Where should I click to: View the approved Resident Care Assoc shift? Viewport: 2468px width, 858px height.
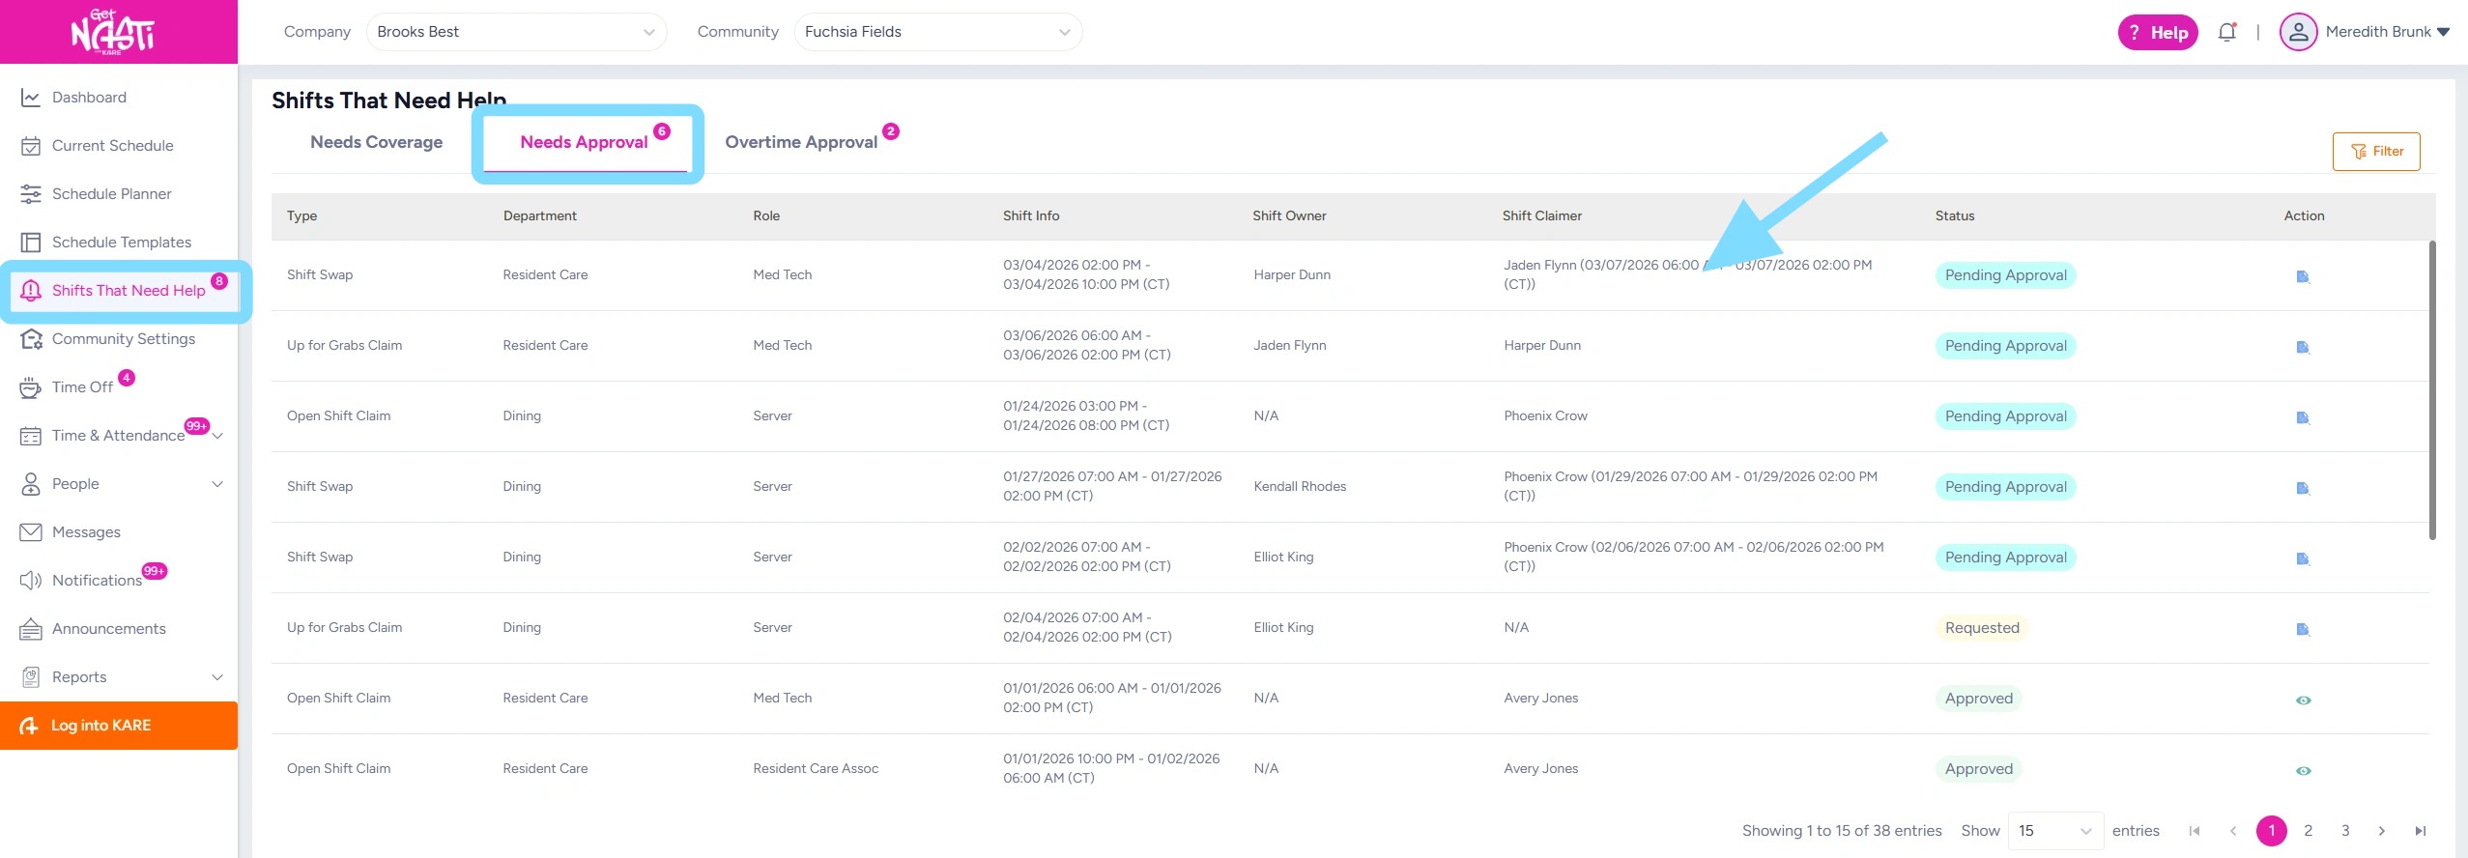coord(2303,770)
